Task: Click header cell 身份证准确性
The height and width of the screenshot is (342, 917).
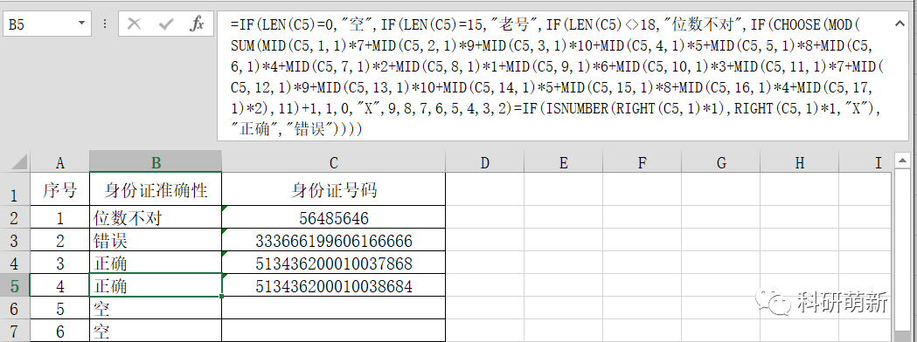Action: [x=156, y=189]
